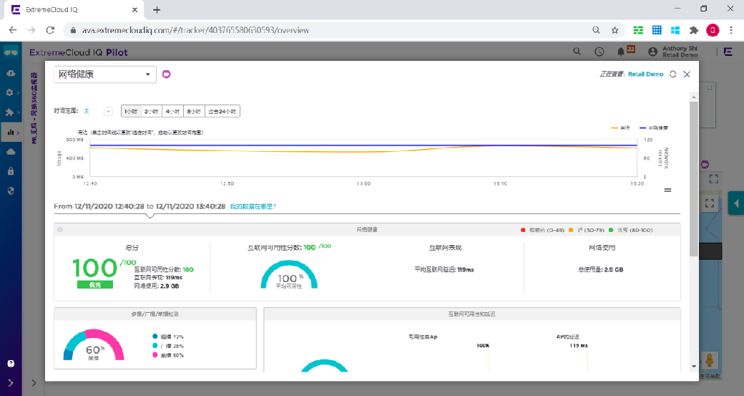
Task: Click the dialog scrollbar down arrow
Action: pyautogui.click(x=694, y=366)
